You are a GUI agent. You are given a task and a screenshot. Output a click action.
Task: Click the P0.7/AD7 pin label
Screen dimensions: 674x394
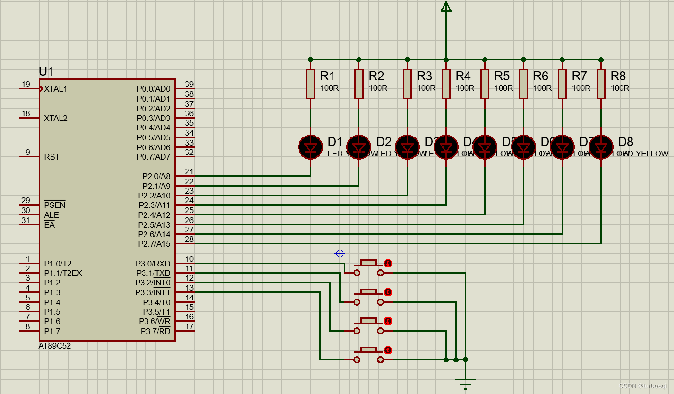tap(153, 157)
